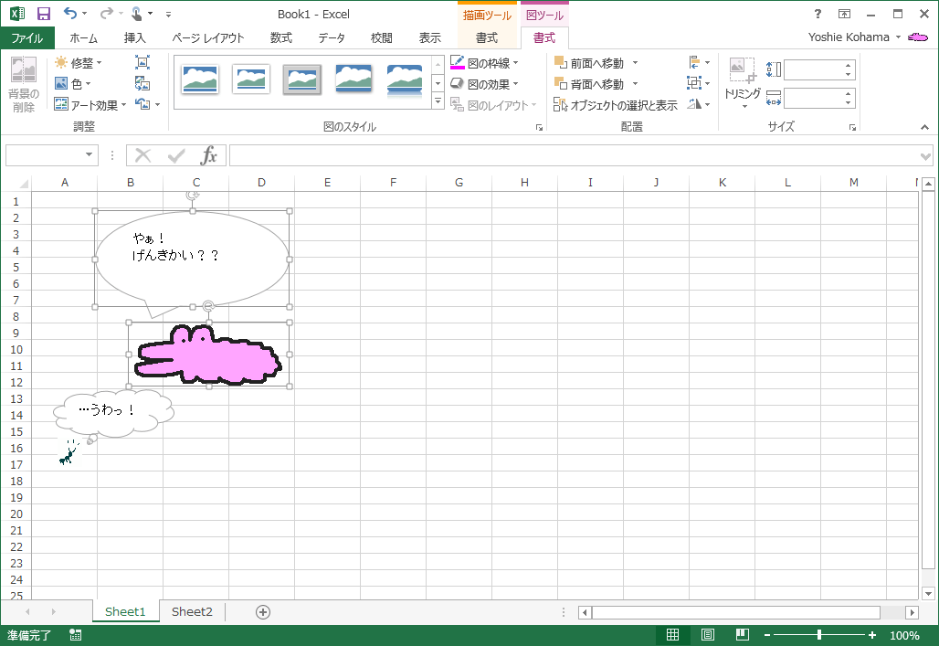This screenshot has width=939, height=646.
Task: Select the Sheet2 tab
Action: pyautogui.click(x=192, y=611)
